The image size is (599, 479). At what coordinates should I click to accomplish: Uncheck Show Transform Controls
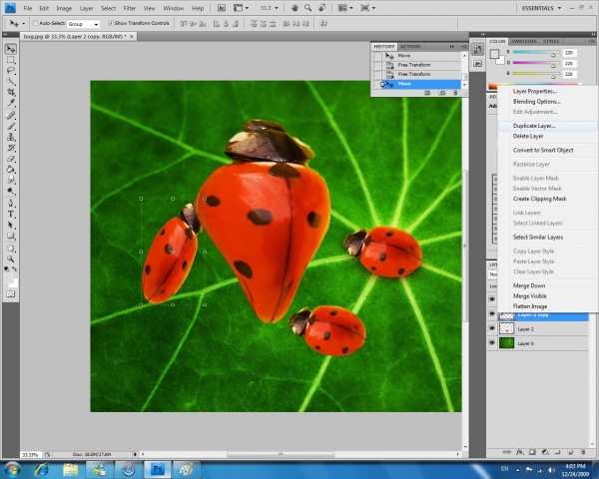pyautogui.click(x=111, y=23)
